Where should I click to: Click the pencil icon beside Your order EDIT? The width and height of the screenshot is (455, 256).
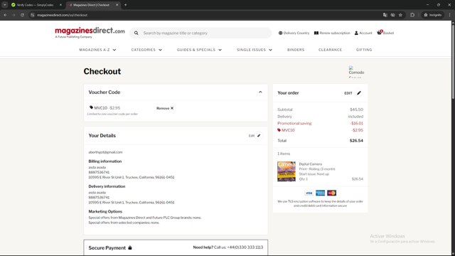coord(359,93)
